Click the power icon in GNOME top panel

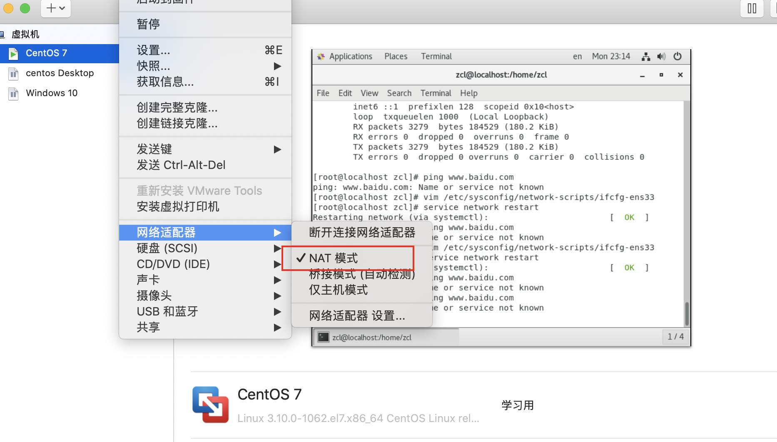(677, 56)
